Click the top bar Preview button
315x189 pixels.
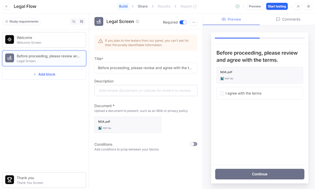point(255,7)
